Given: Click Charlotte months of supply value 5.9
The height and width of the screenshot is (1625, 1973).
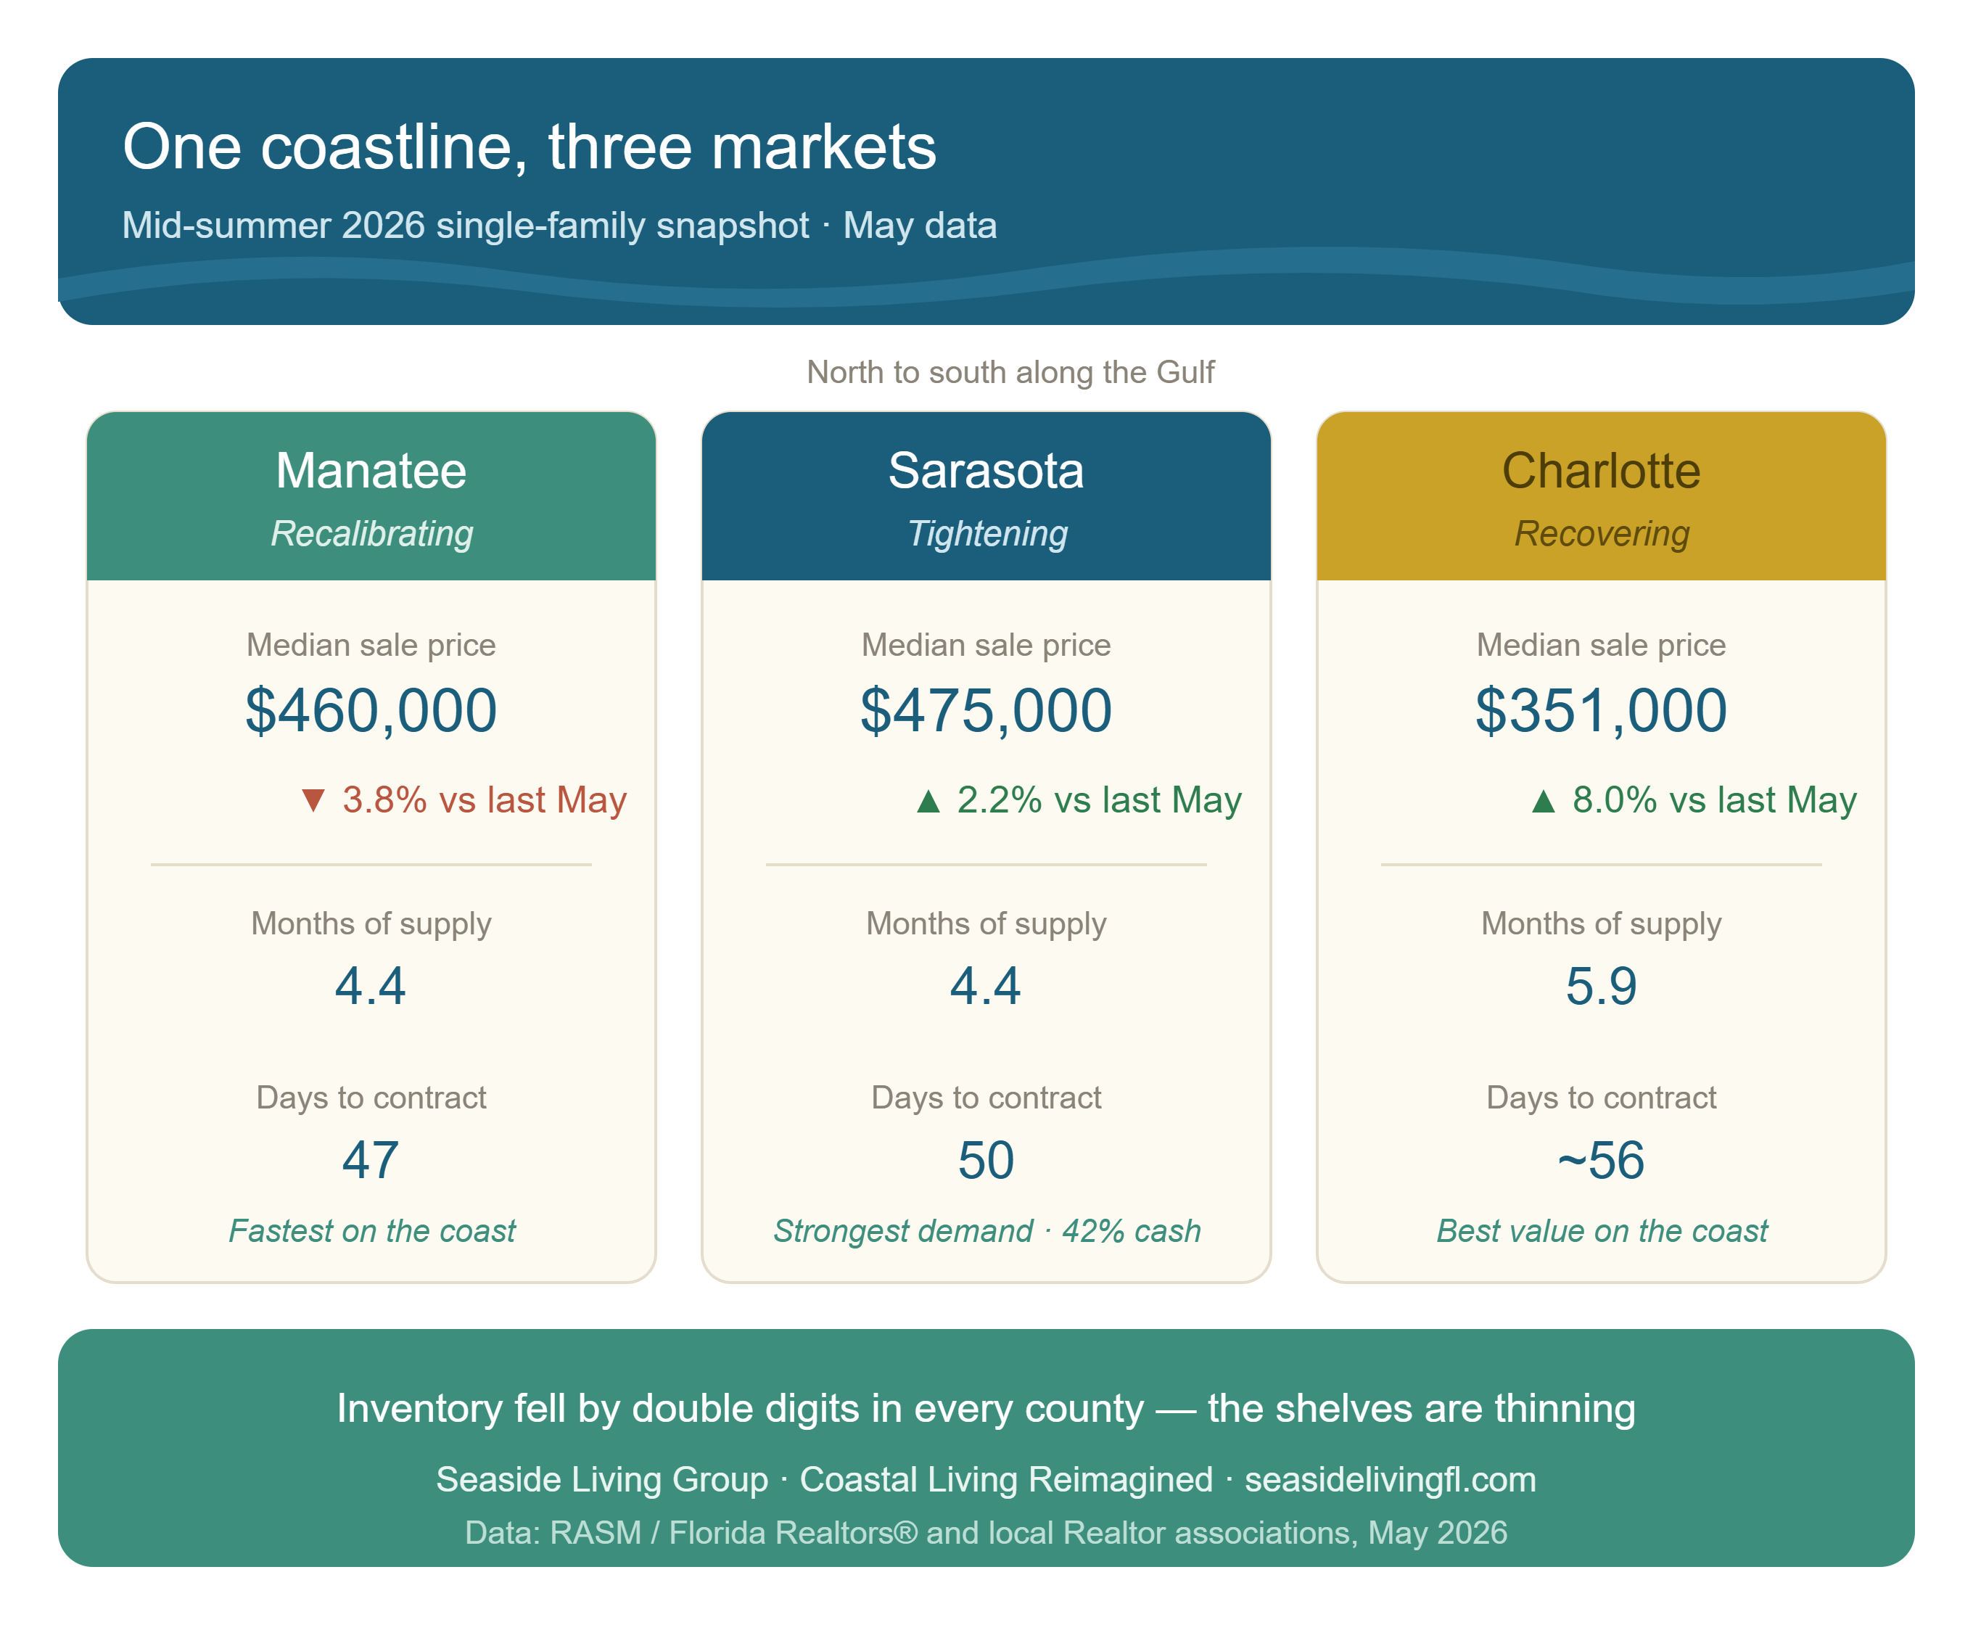Looking at the screenshot, I should coord(1600,986).
